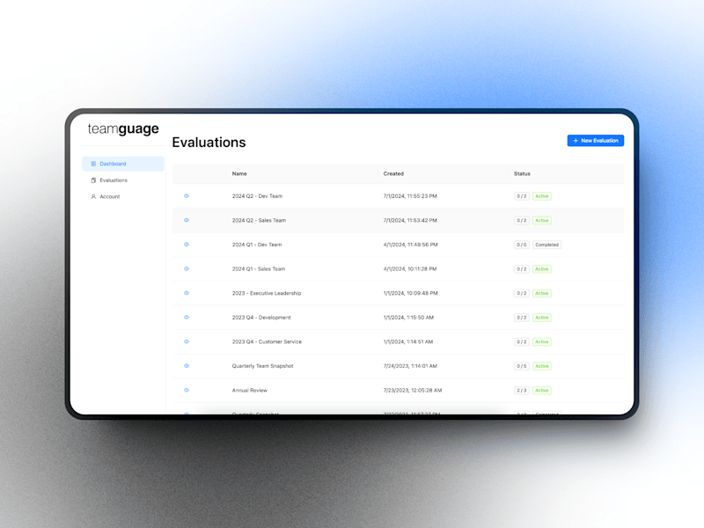Click the '2024 Q1 - Sales Team' name

(259, 269)
